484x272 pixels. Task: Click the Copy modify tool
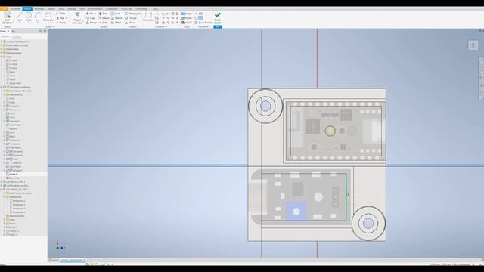click(x=91, y=18)
